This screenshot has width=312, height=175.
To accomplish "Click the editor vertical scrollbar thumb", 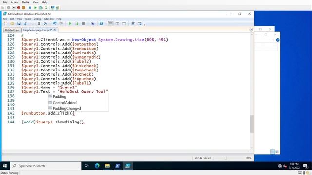I will 252,124.
